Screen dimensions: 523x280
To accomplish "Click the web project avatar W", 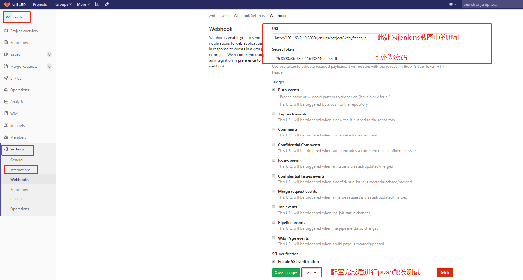I will click(8, 17).
